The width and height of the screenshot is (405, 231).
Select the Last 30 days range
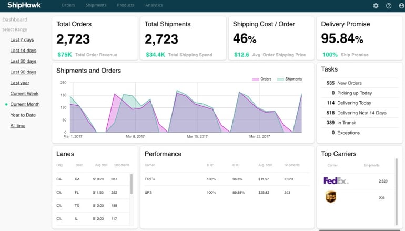(x=23, y=61)
